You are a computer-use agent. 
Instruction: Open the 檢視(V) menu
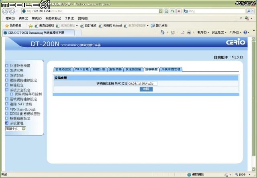(x=37, y=18)
